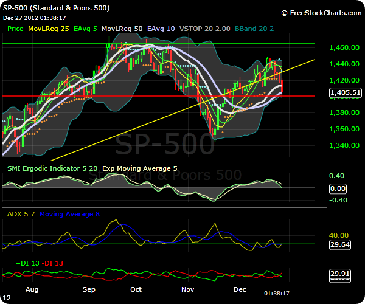Click the current price box 1,405.51

pos(346,92)
